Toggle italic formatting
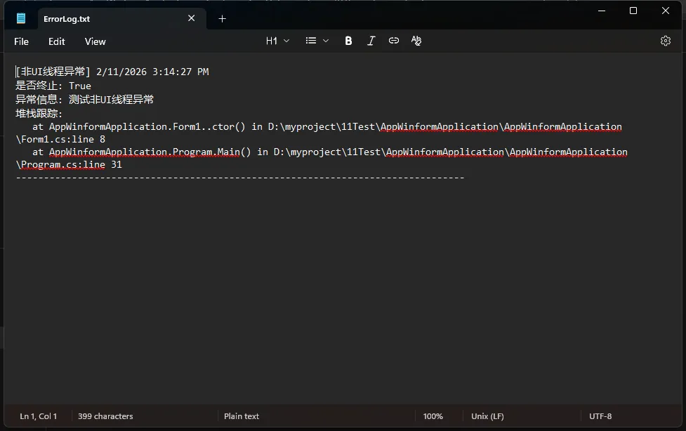The height and width of the screenshot is (431, 686). click(371, 41)
